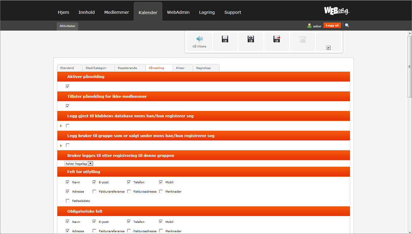
Task: Switch to the Sted/kategori tab
Action: pos(99,68)
